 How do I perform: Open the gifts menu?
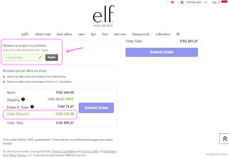pos(25,34)
